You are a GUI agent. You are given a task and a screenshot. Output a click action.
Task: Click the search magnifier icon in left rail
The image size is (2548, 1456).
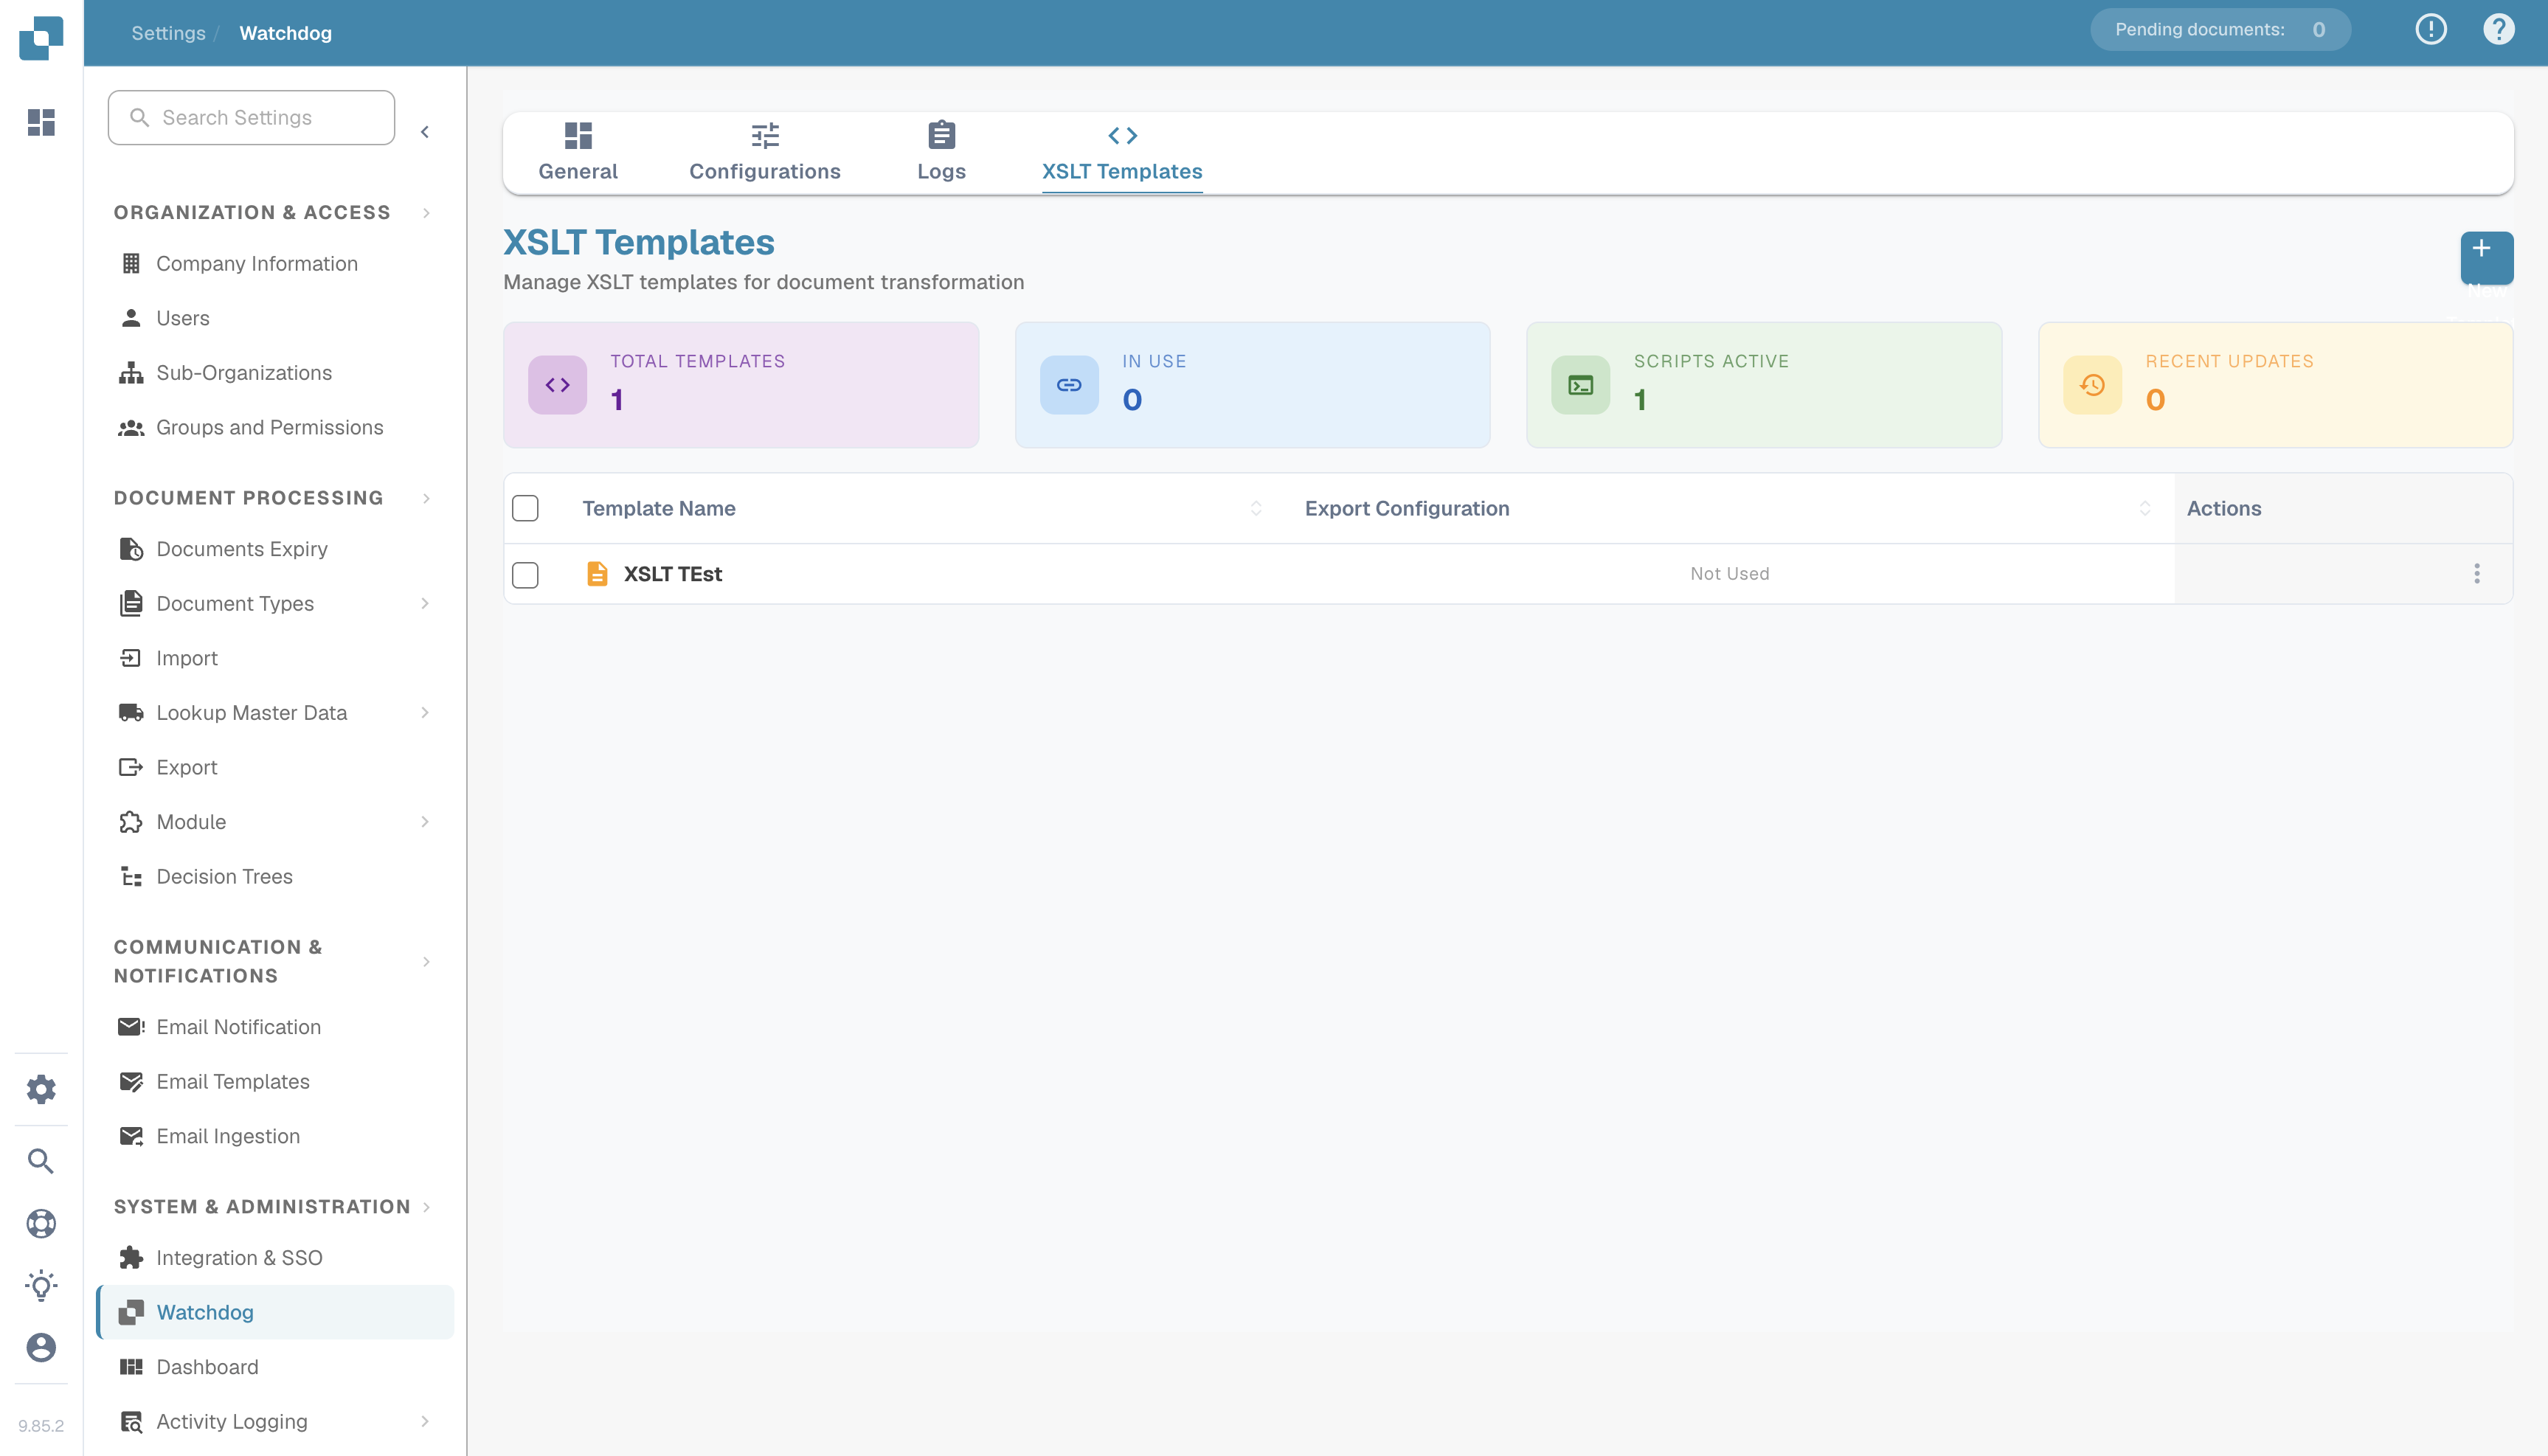[x=41, y=1161]
